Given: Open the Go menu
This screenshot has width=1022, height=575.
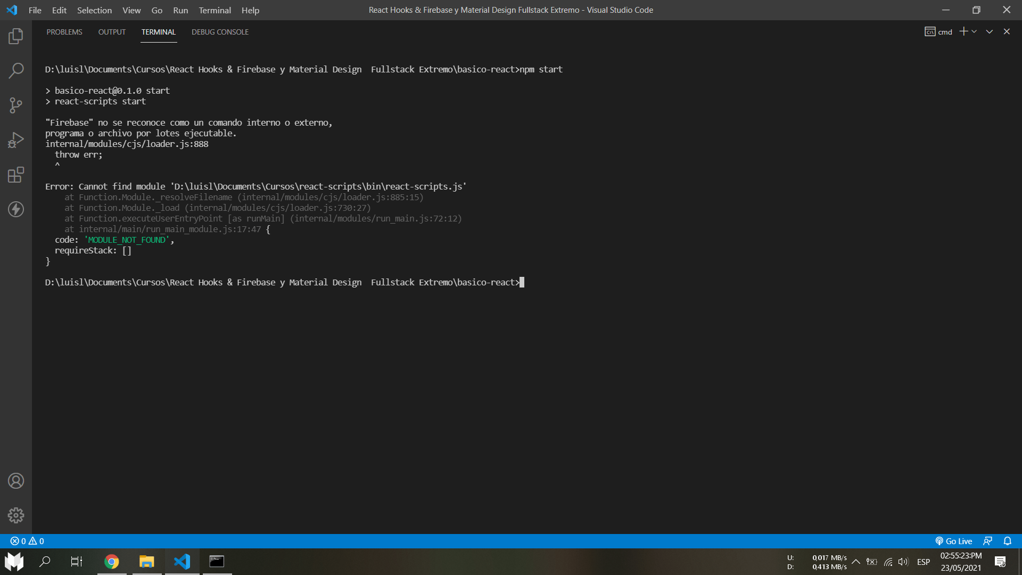Looking at the screenshot, I should pos(157,10).
